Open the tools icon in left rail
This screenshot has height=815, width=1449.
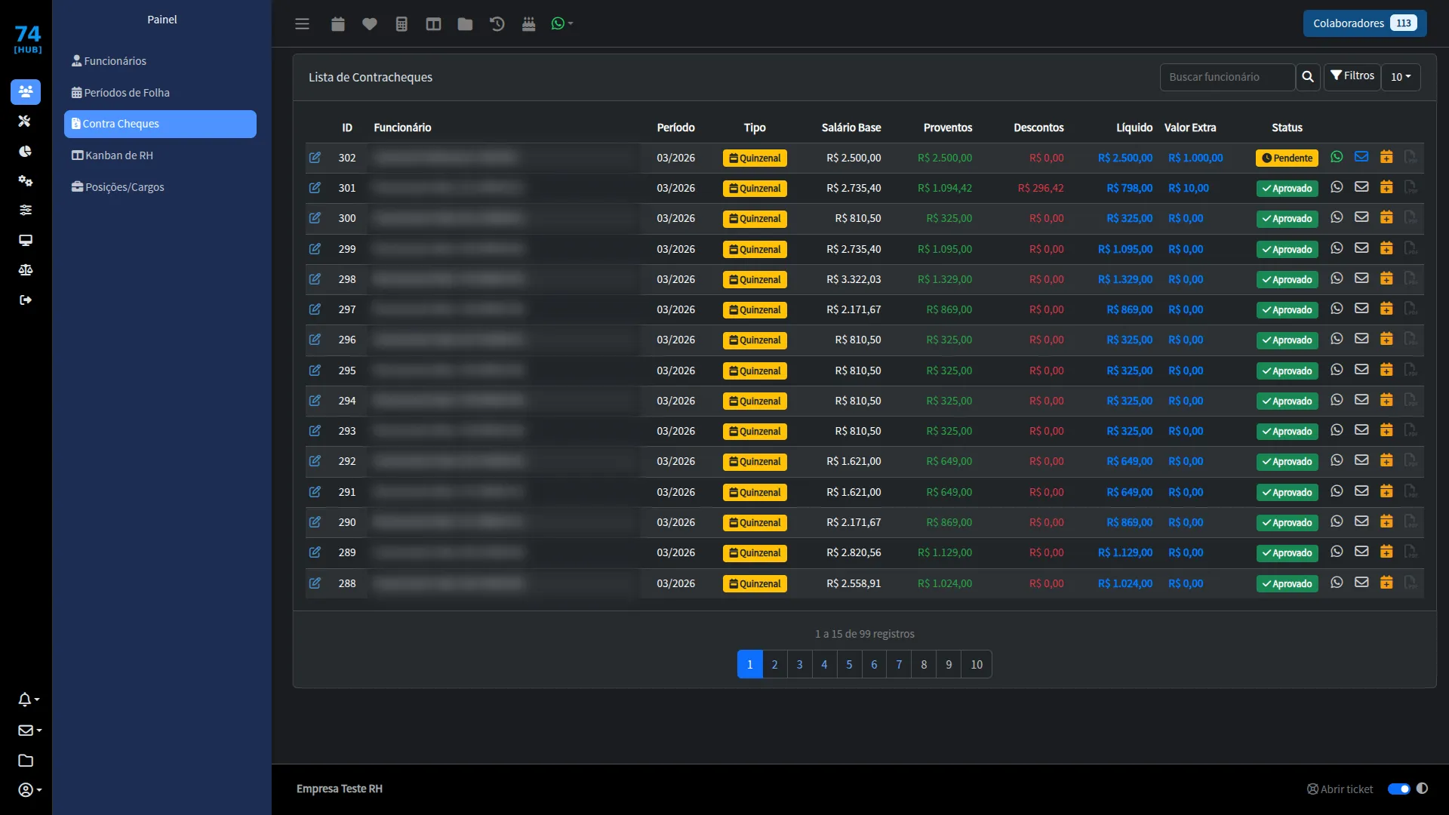[x=25, y=121]
